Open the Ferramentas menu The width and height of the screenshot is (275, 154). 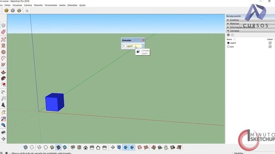(51, 5)
